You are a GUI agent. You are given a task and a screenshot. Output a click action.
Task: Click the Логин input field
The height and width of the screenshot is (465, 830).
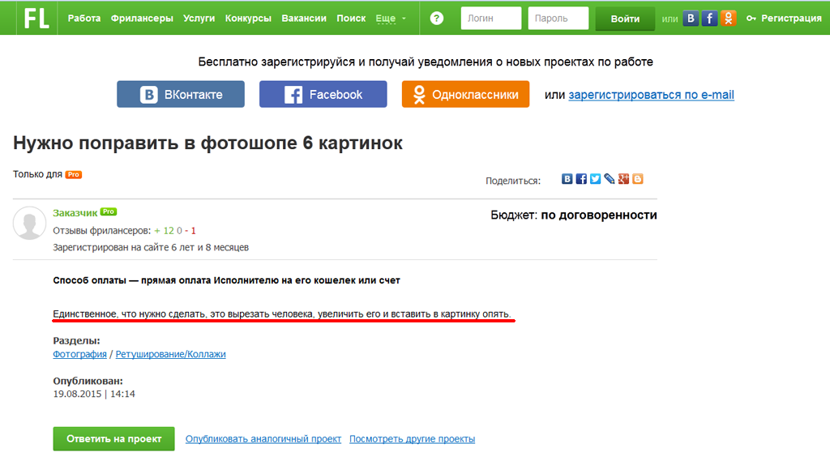coord(490,18)
